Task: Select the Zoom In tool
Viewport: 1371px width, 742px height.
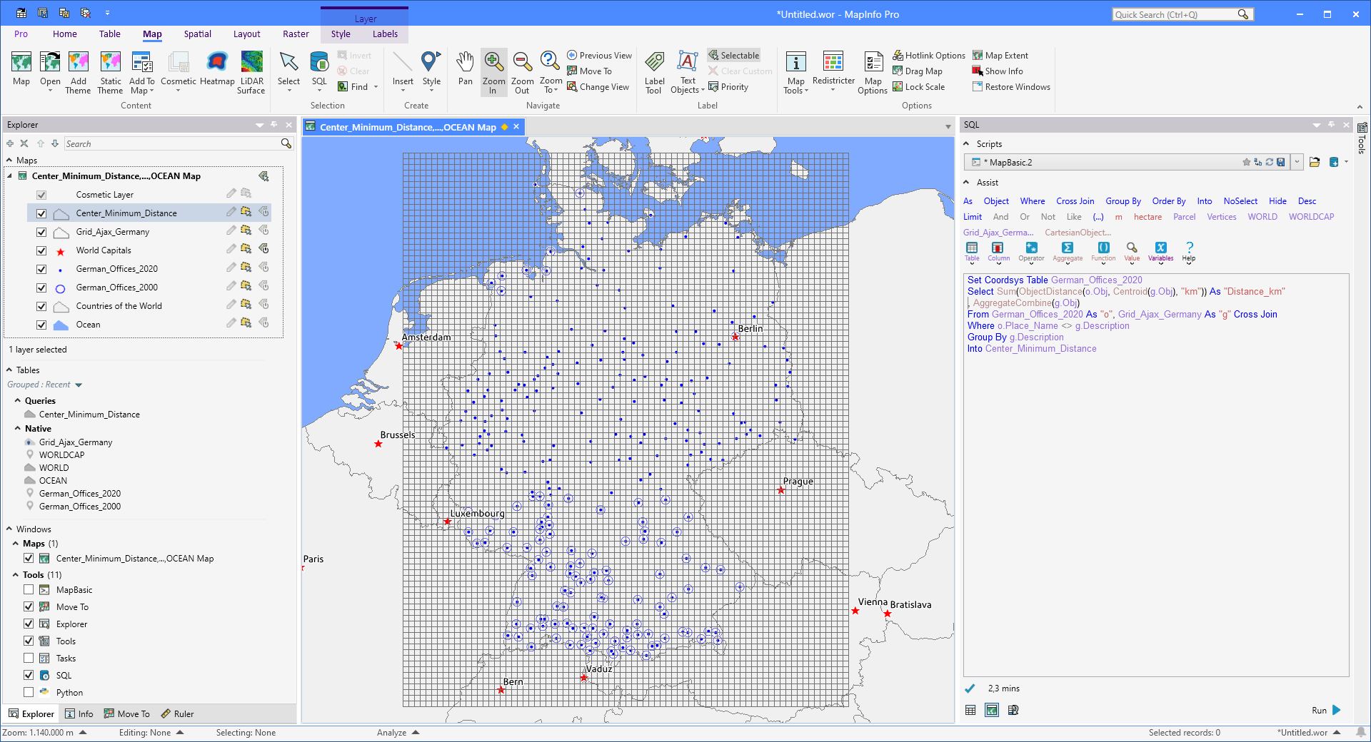Action: click(493, 72)
